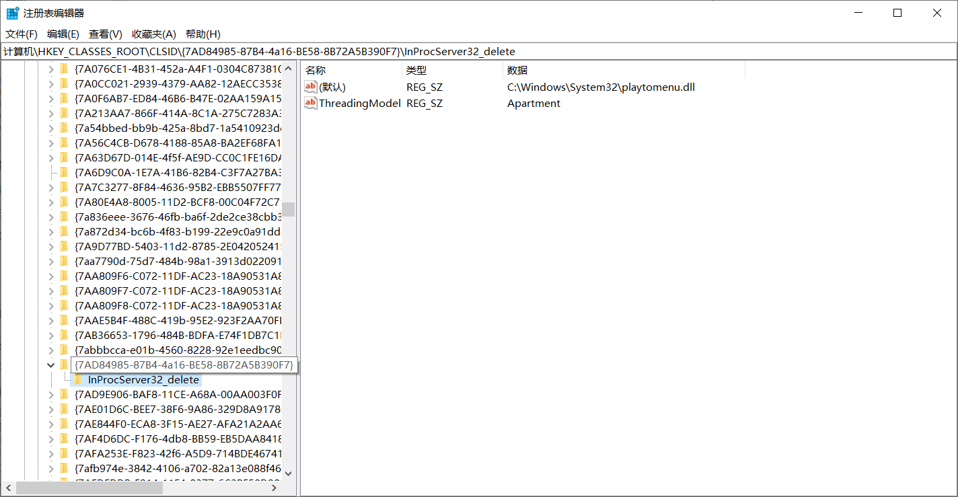Click tree scrollbar up arrow
Image resolution: width=958 pixels, height=497 pixels.
pos(289,69)
